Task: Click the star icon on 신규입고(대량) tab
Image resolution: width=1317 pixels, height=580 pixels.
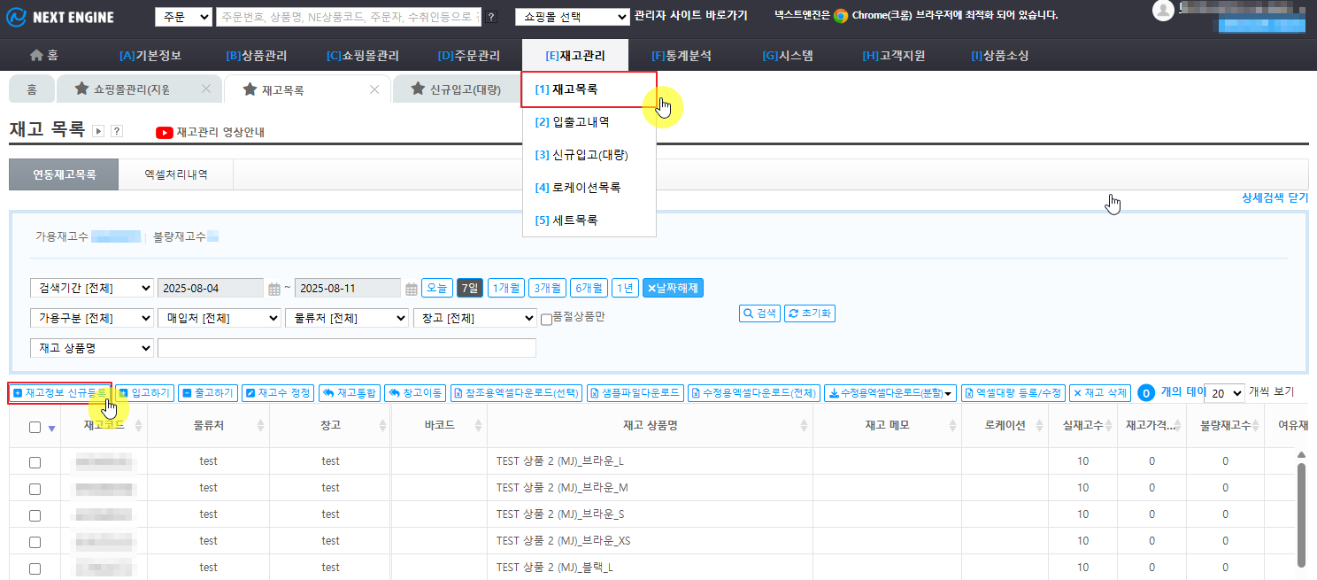Action: [417, 89]
